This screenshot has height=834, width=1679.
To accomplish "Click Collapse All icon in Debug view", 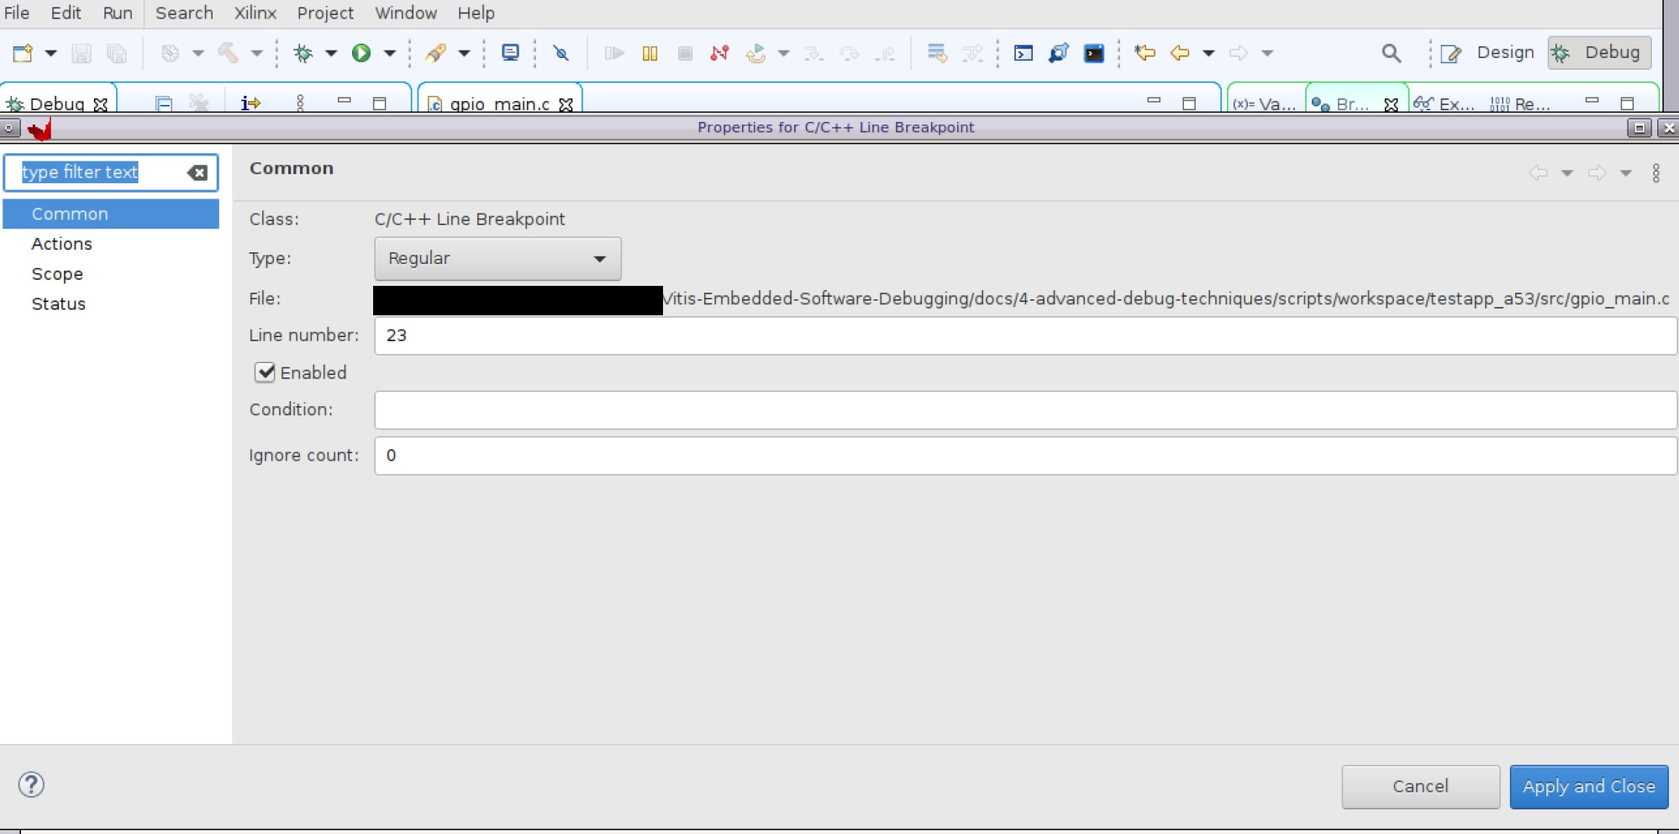I will coord(164,103).
